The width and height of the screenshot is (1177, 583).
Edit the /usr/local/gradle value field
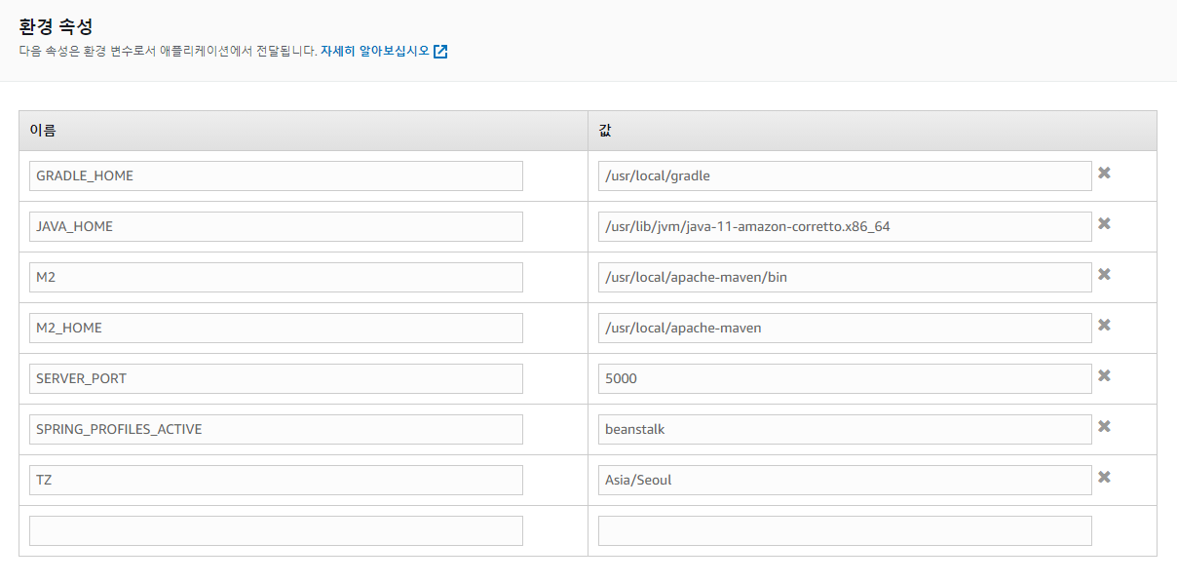click(844, 175)
